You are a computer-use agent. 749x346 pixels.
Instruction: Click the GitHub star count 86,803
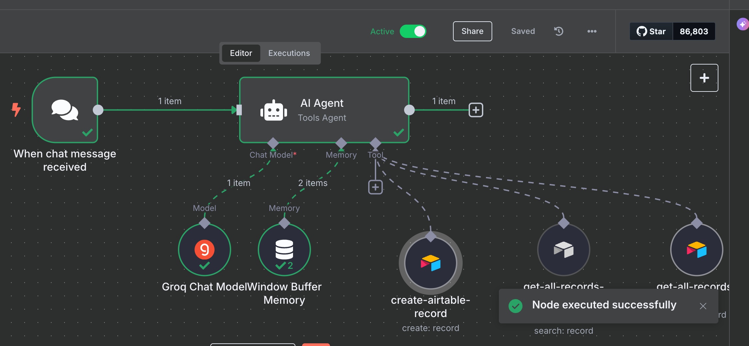[694, 31]
